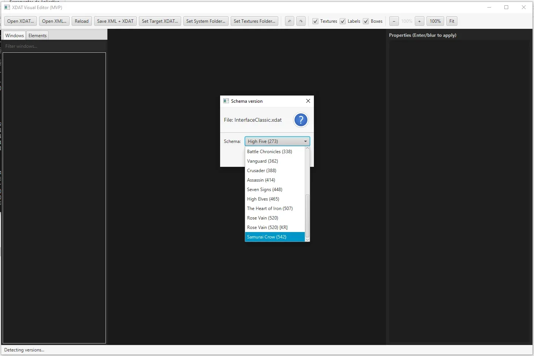This screenshot has width=534, height=356.
Task: Pick Rose Vain (520) [KR] entry
Action: click(275, 227)
